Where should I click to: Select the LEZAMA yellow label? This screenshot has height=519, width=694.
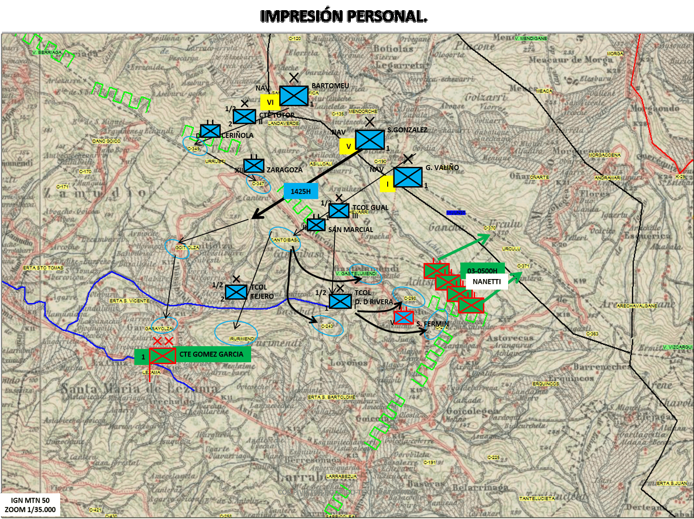click(151, 372)
